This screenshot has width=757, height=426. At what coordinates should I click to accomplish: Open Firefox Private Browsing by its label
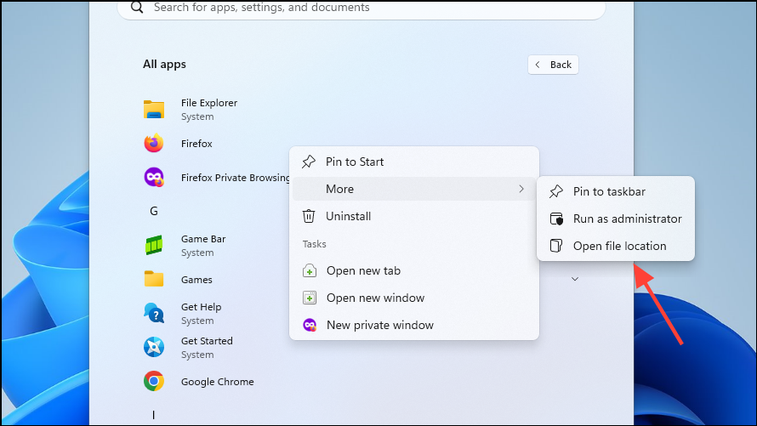click(x=236, y=178)
